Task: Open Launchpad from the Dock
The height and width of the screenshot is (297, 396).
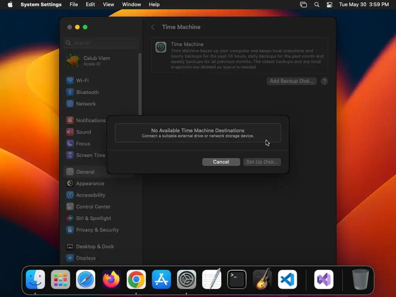Action: tap(60, 279)
